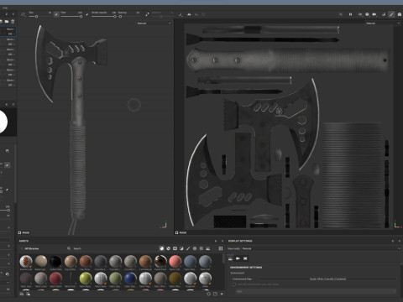Select the autumn leaf material
The height and width of the screenshot is (302, 403).
(x=26, y=262)
